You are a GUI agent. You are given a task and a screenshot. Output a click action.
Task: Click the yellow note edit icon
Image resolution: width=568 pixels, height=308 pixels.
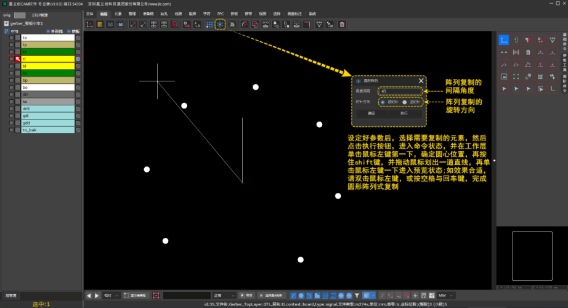pos(100,25)
